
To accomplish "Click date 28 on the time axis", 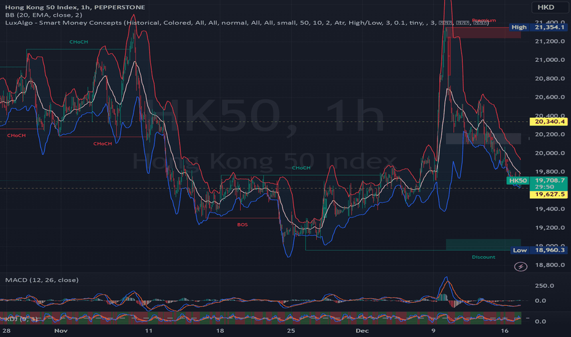I will coord(6,330).
